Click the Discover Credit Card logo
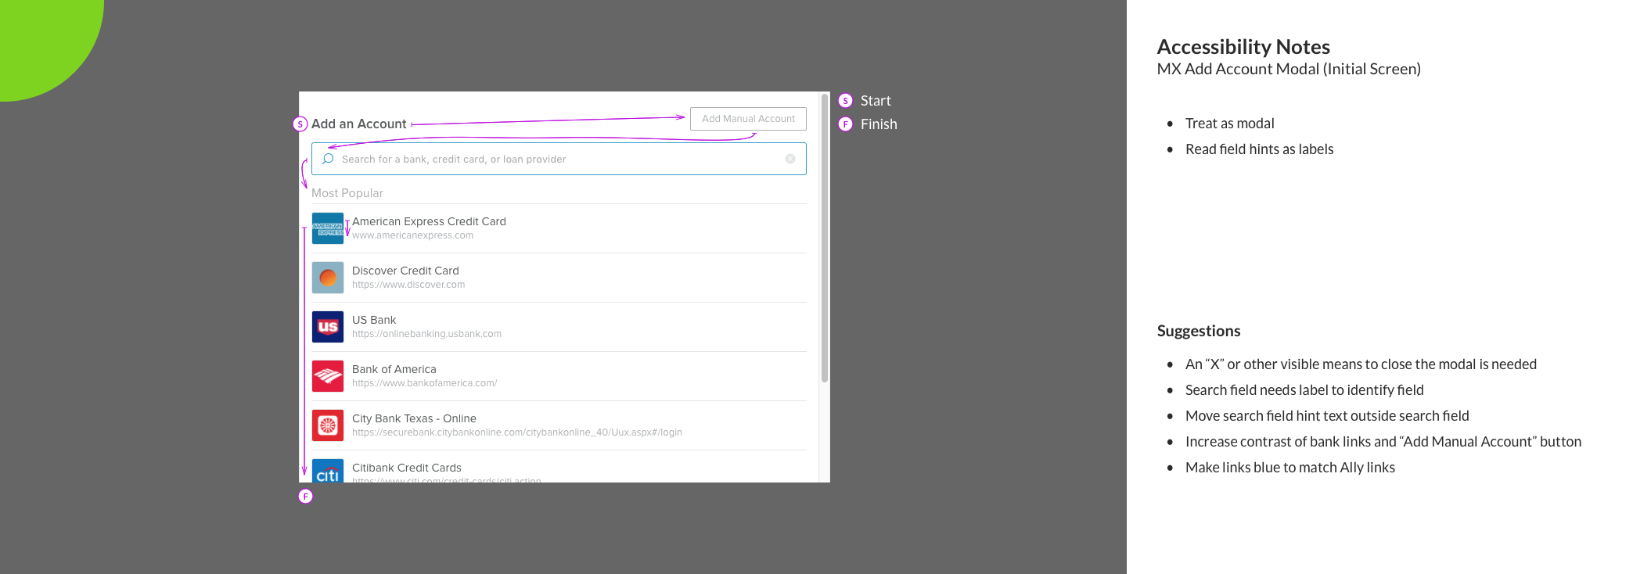The height and width of the screenshot is (574, 1651). click(x=328, y=278)
